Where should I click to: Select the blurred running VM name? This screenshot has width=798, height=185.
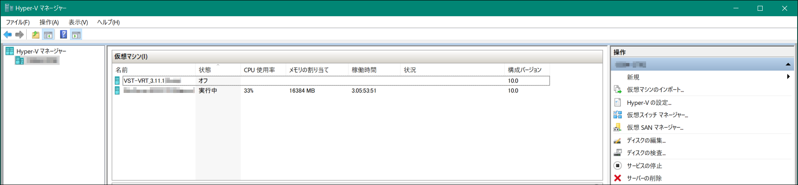159,90
